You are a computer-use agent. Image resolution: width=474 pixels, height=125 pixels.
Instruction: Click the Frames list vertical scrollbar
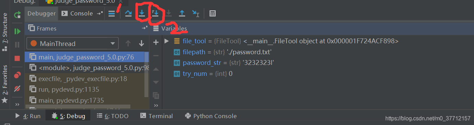pos(147,74)
